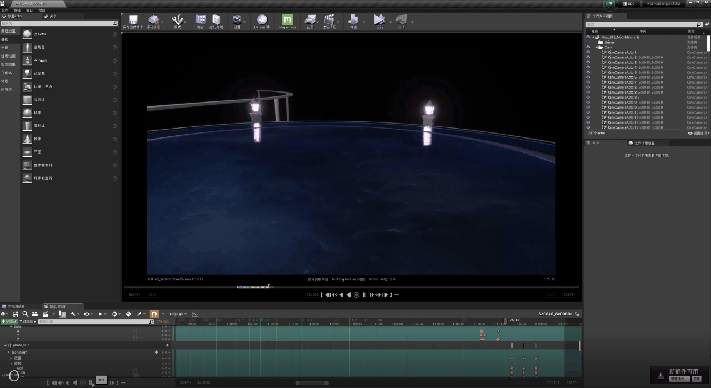Image resolution: width=711 pixels, height=388 pixels.
Task: Open the Edit (编辑) menu
Action: click(17, 10)
